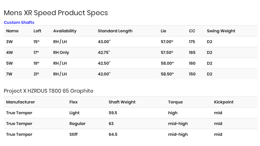Image resolution: width=260 pixels, height=146 pixels.
Task: Open the Custom Shafts link
Action: click(x=19, y=22)
